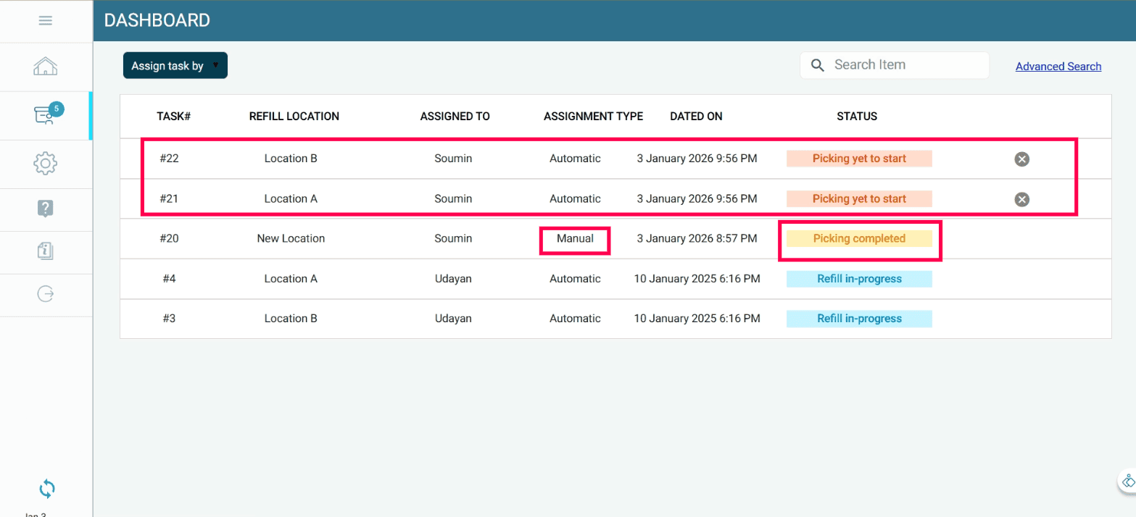Click the Refill in-progress status for task #4
1136x517 pixels.
click(x=859, y=279)
